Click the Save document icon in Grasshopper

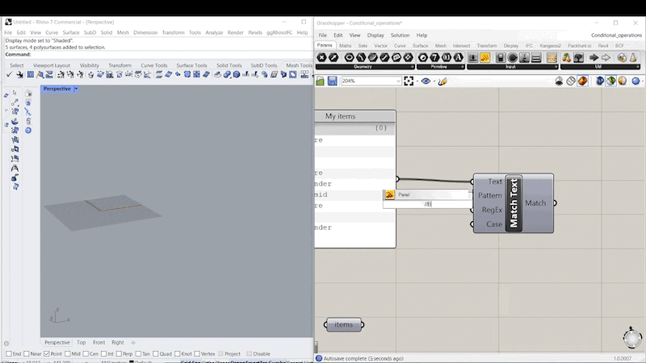click(x=333, y=81)
